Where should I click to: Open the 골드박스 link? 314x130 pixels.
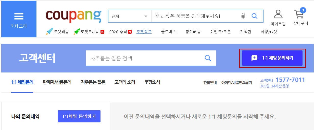pyautogui.click(x=169, y=32)
